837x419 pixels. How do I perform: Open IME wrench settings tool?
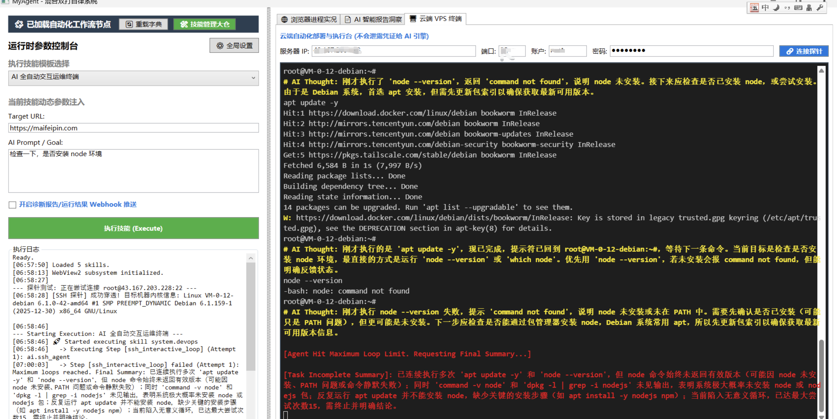[820, 8]
